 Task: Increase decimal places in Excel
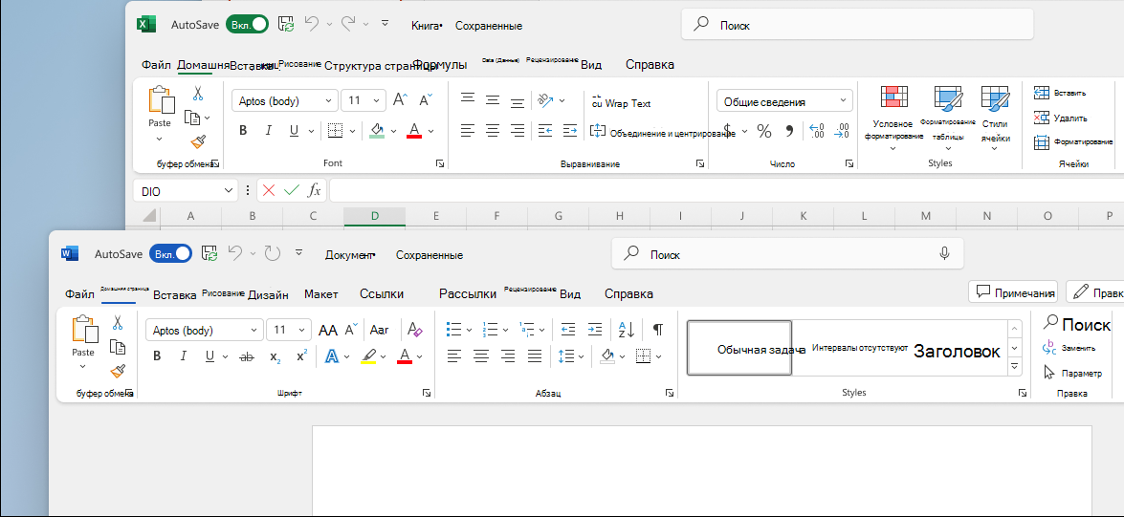pyautogui.click(x=817, y=131)
